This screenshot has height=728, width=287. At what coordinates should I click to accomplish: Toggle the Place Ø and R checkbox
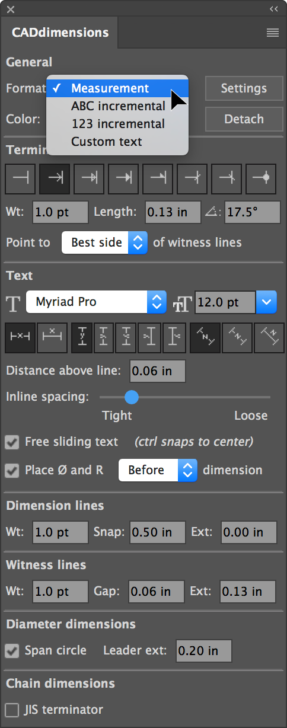(11, 470)
